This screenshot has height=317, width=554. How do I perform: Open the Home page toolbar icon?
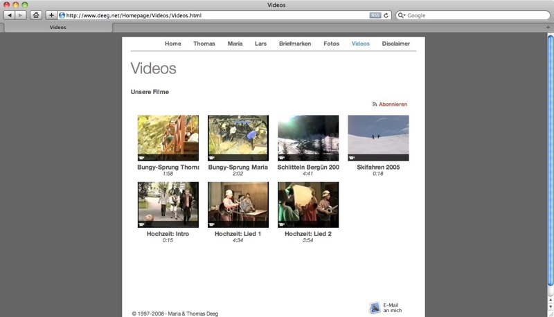click(36, 15)
